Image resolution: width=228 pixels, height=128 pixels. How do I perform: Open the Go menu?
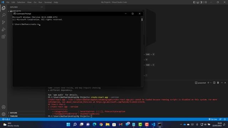click(x=35, y=2)
